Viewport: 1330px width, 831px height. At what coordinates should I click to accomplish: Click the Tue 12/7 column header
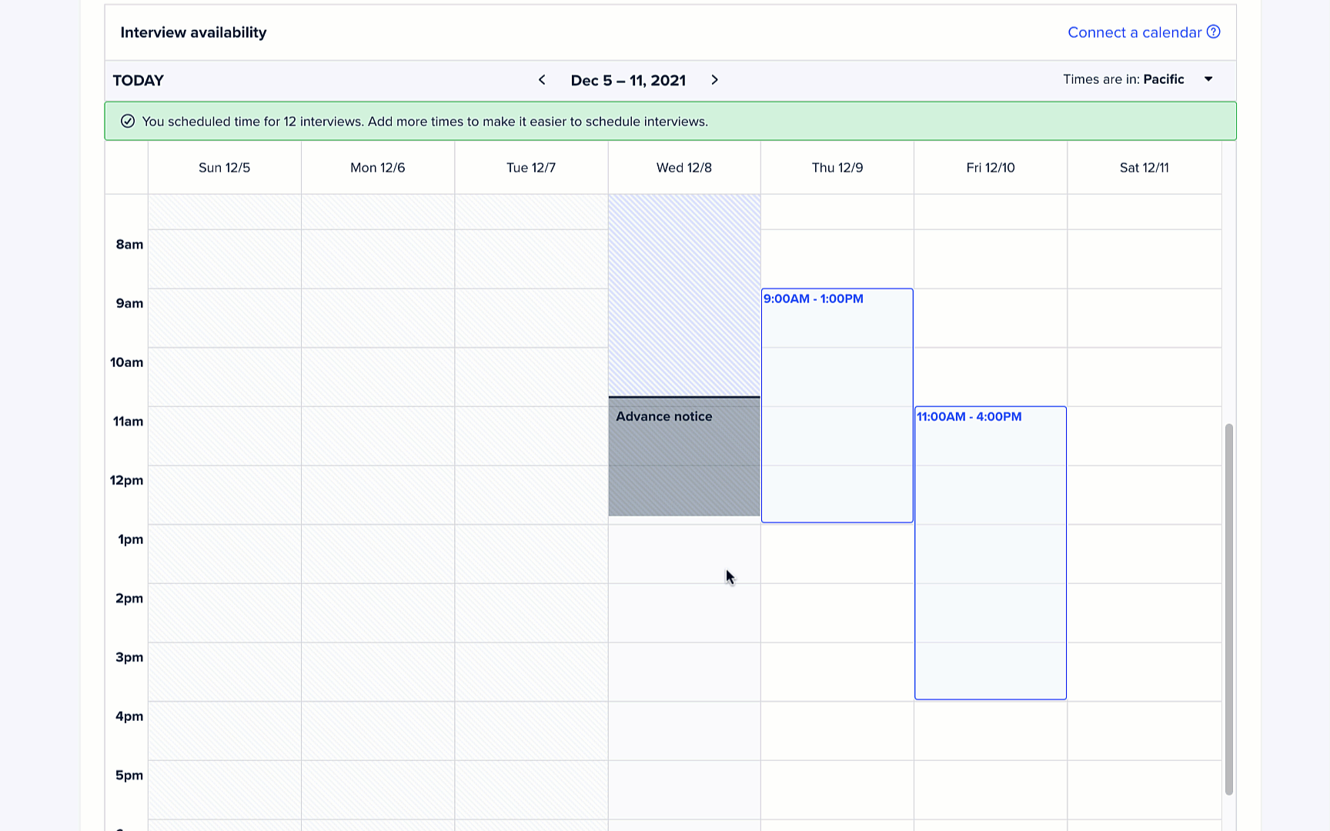(531, 168)
